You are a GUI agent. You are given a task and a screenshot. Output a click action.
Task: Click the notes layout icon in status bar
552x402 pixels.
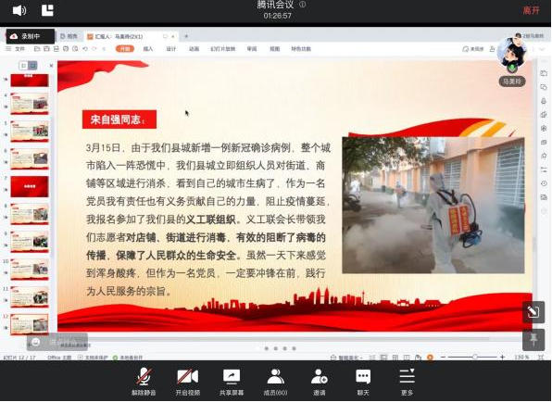point(372,358)
